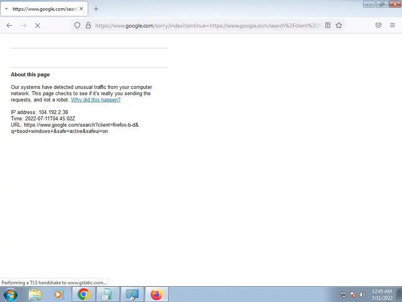Viewport: 402px width, 302px height.
Task: Click the 'Performing a TLS handshake' status text
Action: 54,282
